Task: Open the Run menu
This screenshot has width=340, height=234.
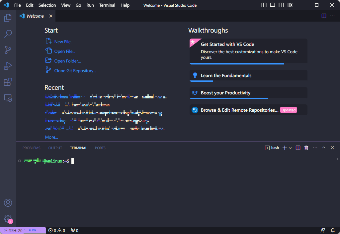Action: pyautogui.click(x=90, y=5)
